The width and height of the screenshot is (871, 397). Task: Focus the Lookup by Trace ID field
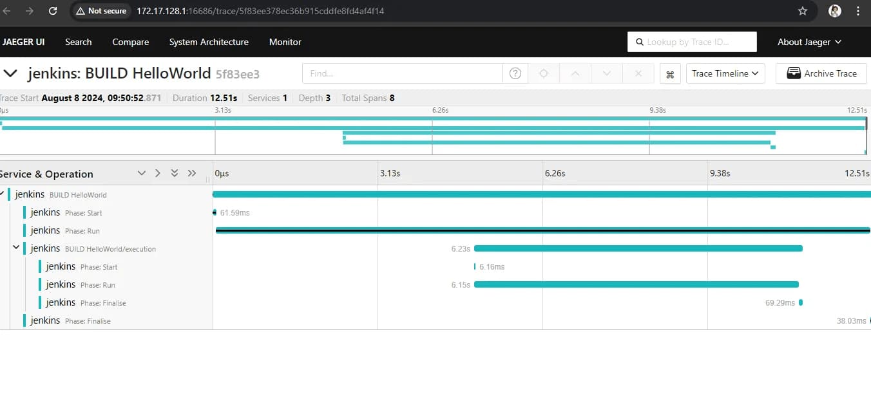[692, 42]
